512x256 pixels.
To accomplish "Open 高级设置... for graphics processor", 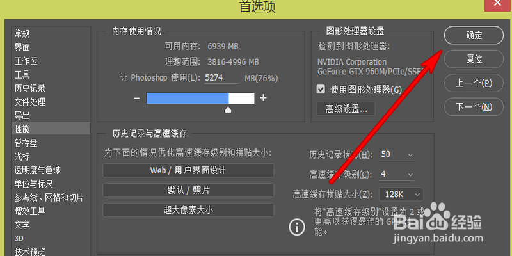I will coord(346,109).
